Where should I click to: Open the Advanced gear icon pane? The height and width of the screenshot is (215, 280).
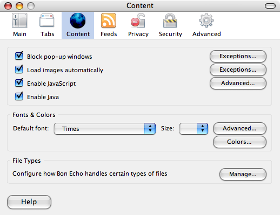[x=206, y=20]
